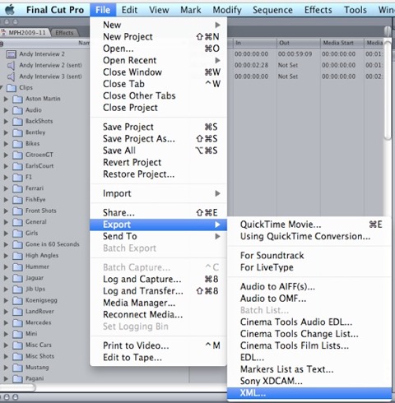Click the browser horizontal scrollbar thumb
Viewport: 395px width, 403px height.
tap(17, 387)
